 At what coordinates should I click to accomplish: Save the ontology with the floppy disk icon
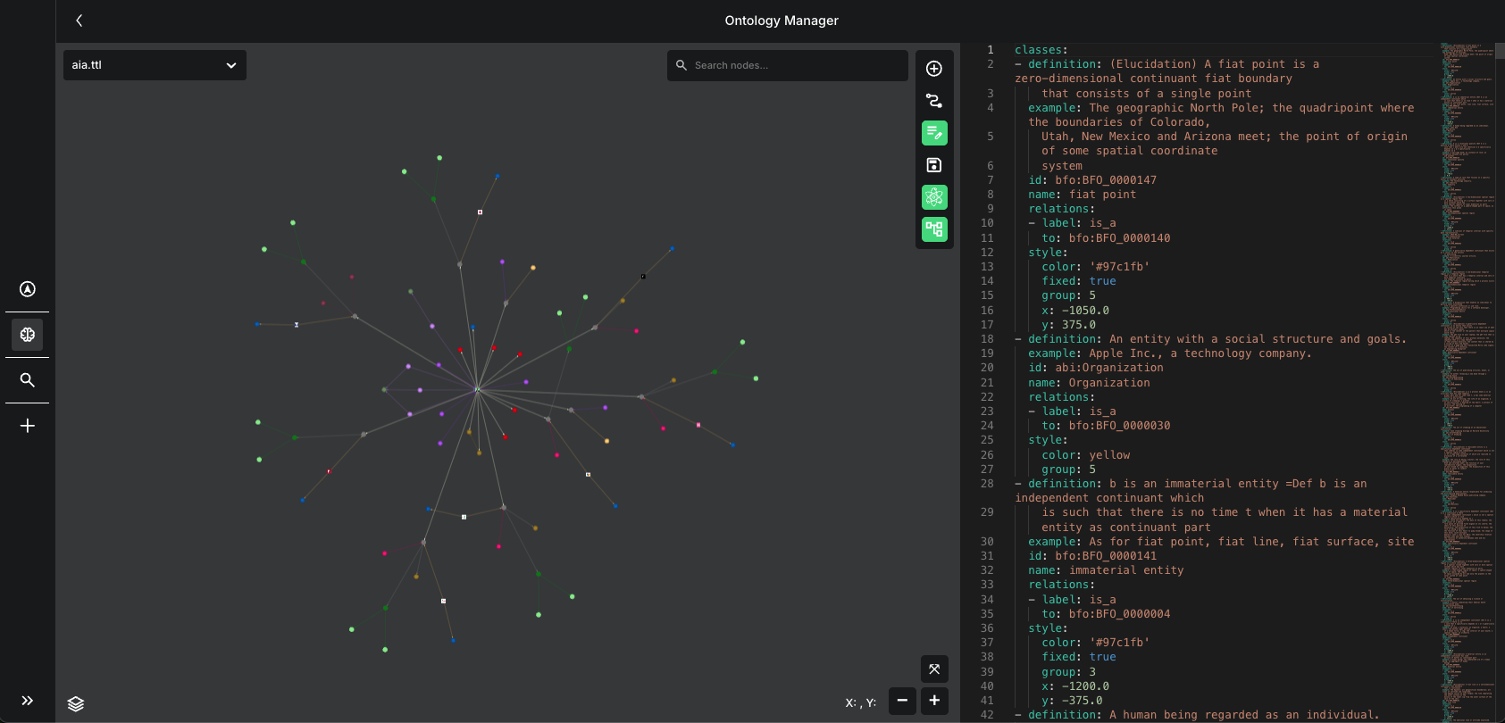(934, 165)
